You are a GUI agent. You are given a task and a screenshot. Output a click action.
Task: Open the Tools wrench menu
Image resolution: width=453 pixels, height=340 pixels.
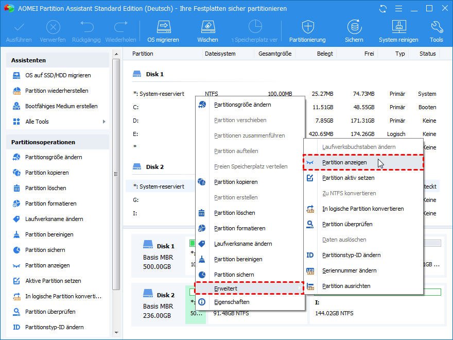[x=436, y=31]
